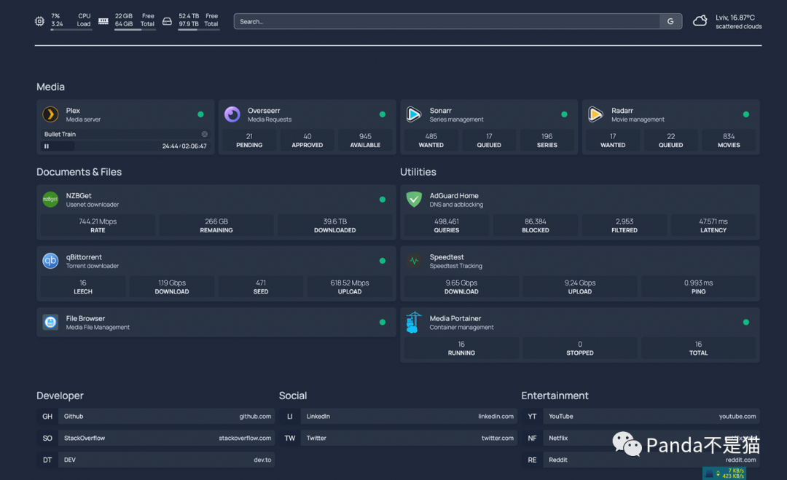Click the Bullet Train playback progress bar
Image resolution: width=787 pixels, height=480 pixels.
click(x=125, y=146)
